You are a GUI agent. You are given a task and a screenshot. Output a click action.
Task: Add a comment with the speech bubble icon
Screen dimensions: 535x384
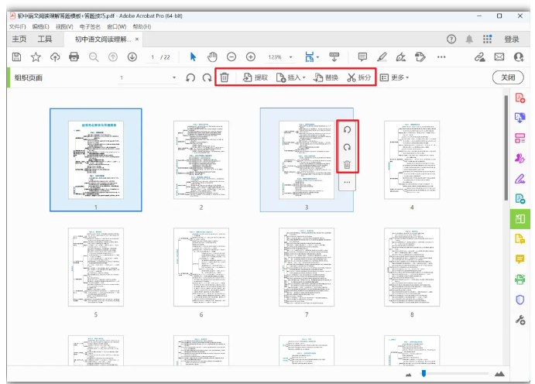tap(362, 57)
